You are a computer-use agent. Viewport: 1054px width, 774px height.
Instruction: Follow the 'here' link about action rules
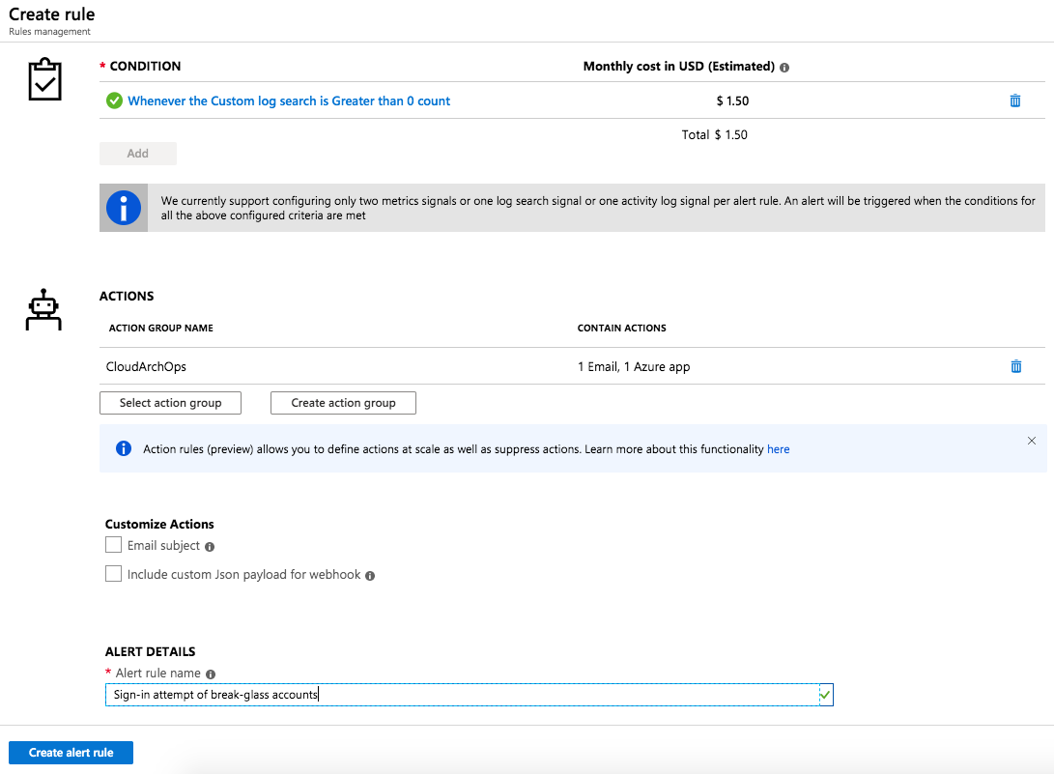[x=778, y=449]
